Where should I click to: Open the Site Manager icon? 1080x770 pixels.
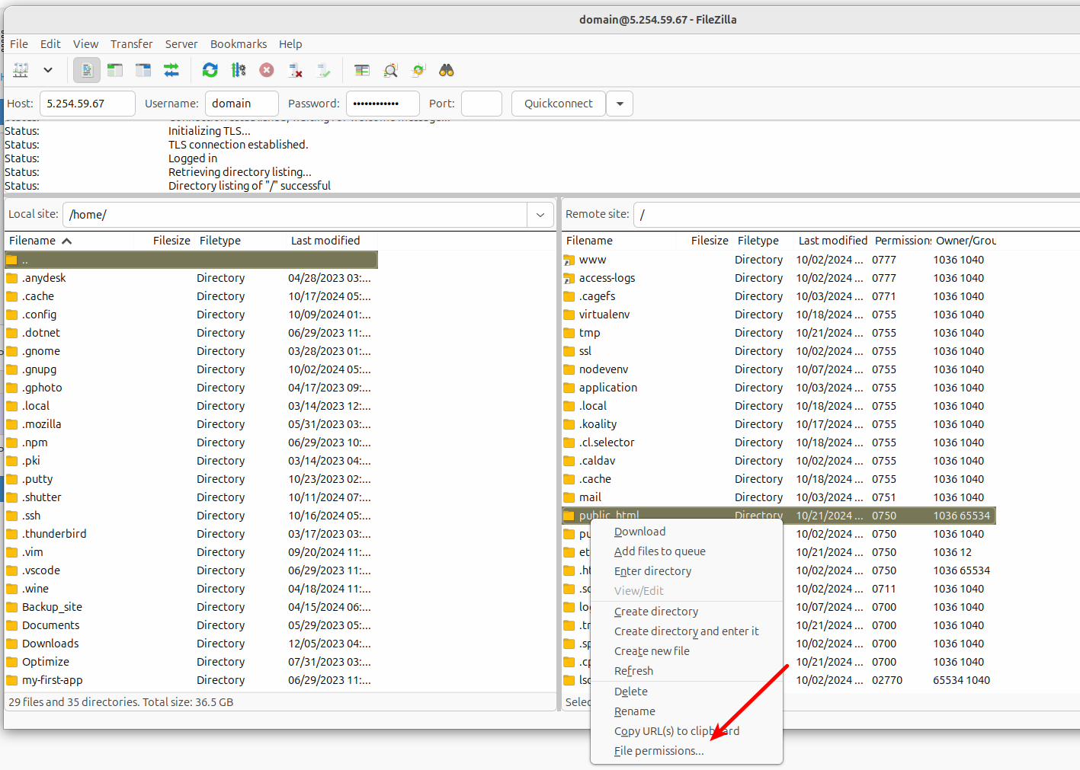point(21,70)
